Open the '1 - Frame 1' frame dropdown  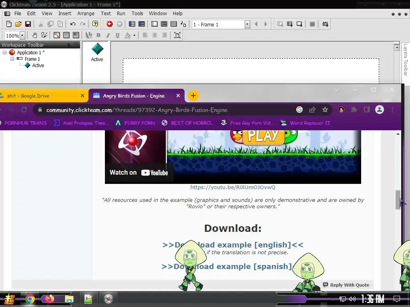(x=247, y=24)
